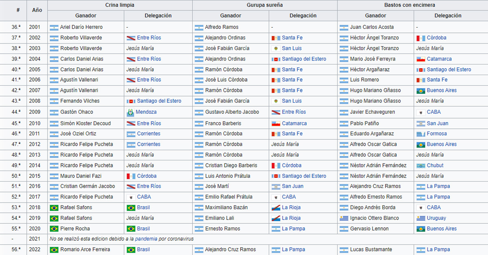Click the Uruguay flag beside Ignacio Ottero Blanco

[344, 218]
